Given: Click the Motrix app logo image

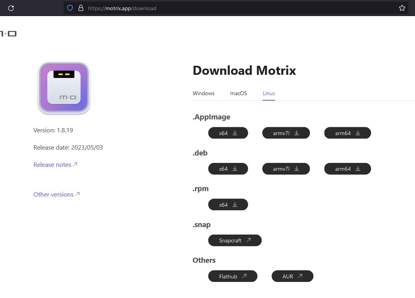Looking at the screenshot, I should (64, 88).
